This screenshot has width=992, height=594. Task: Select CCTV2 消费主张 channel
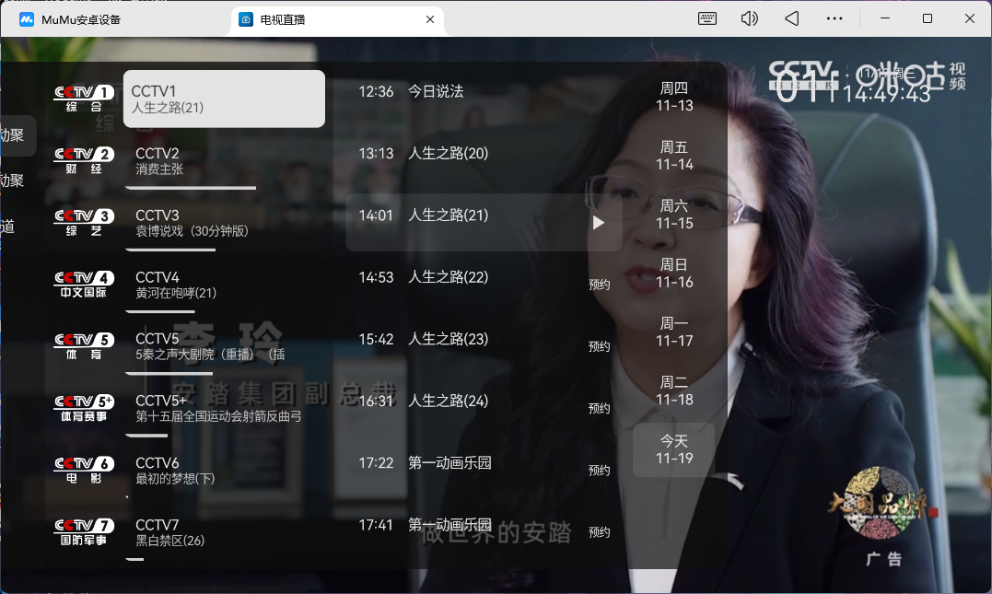click(x=224, y=160)
